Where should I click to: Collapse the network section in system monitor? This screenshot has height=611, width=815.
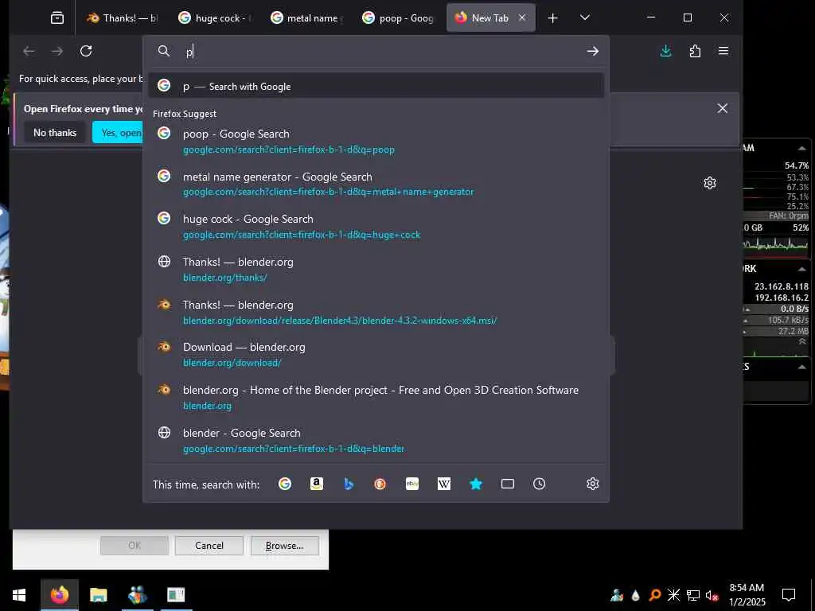click(802, 269)
